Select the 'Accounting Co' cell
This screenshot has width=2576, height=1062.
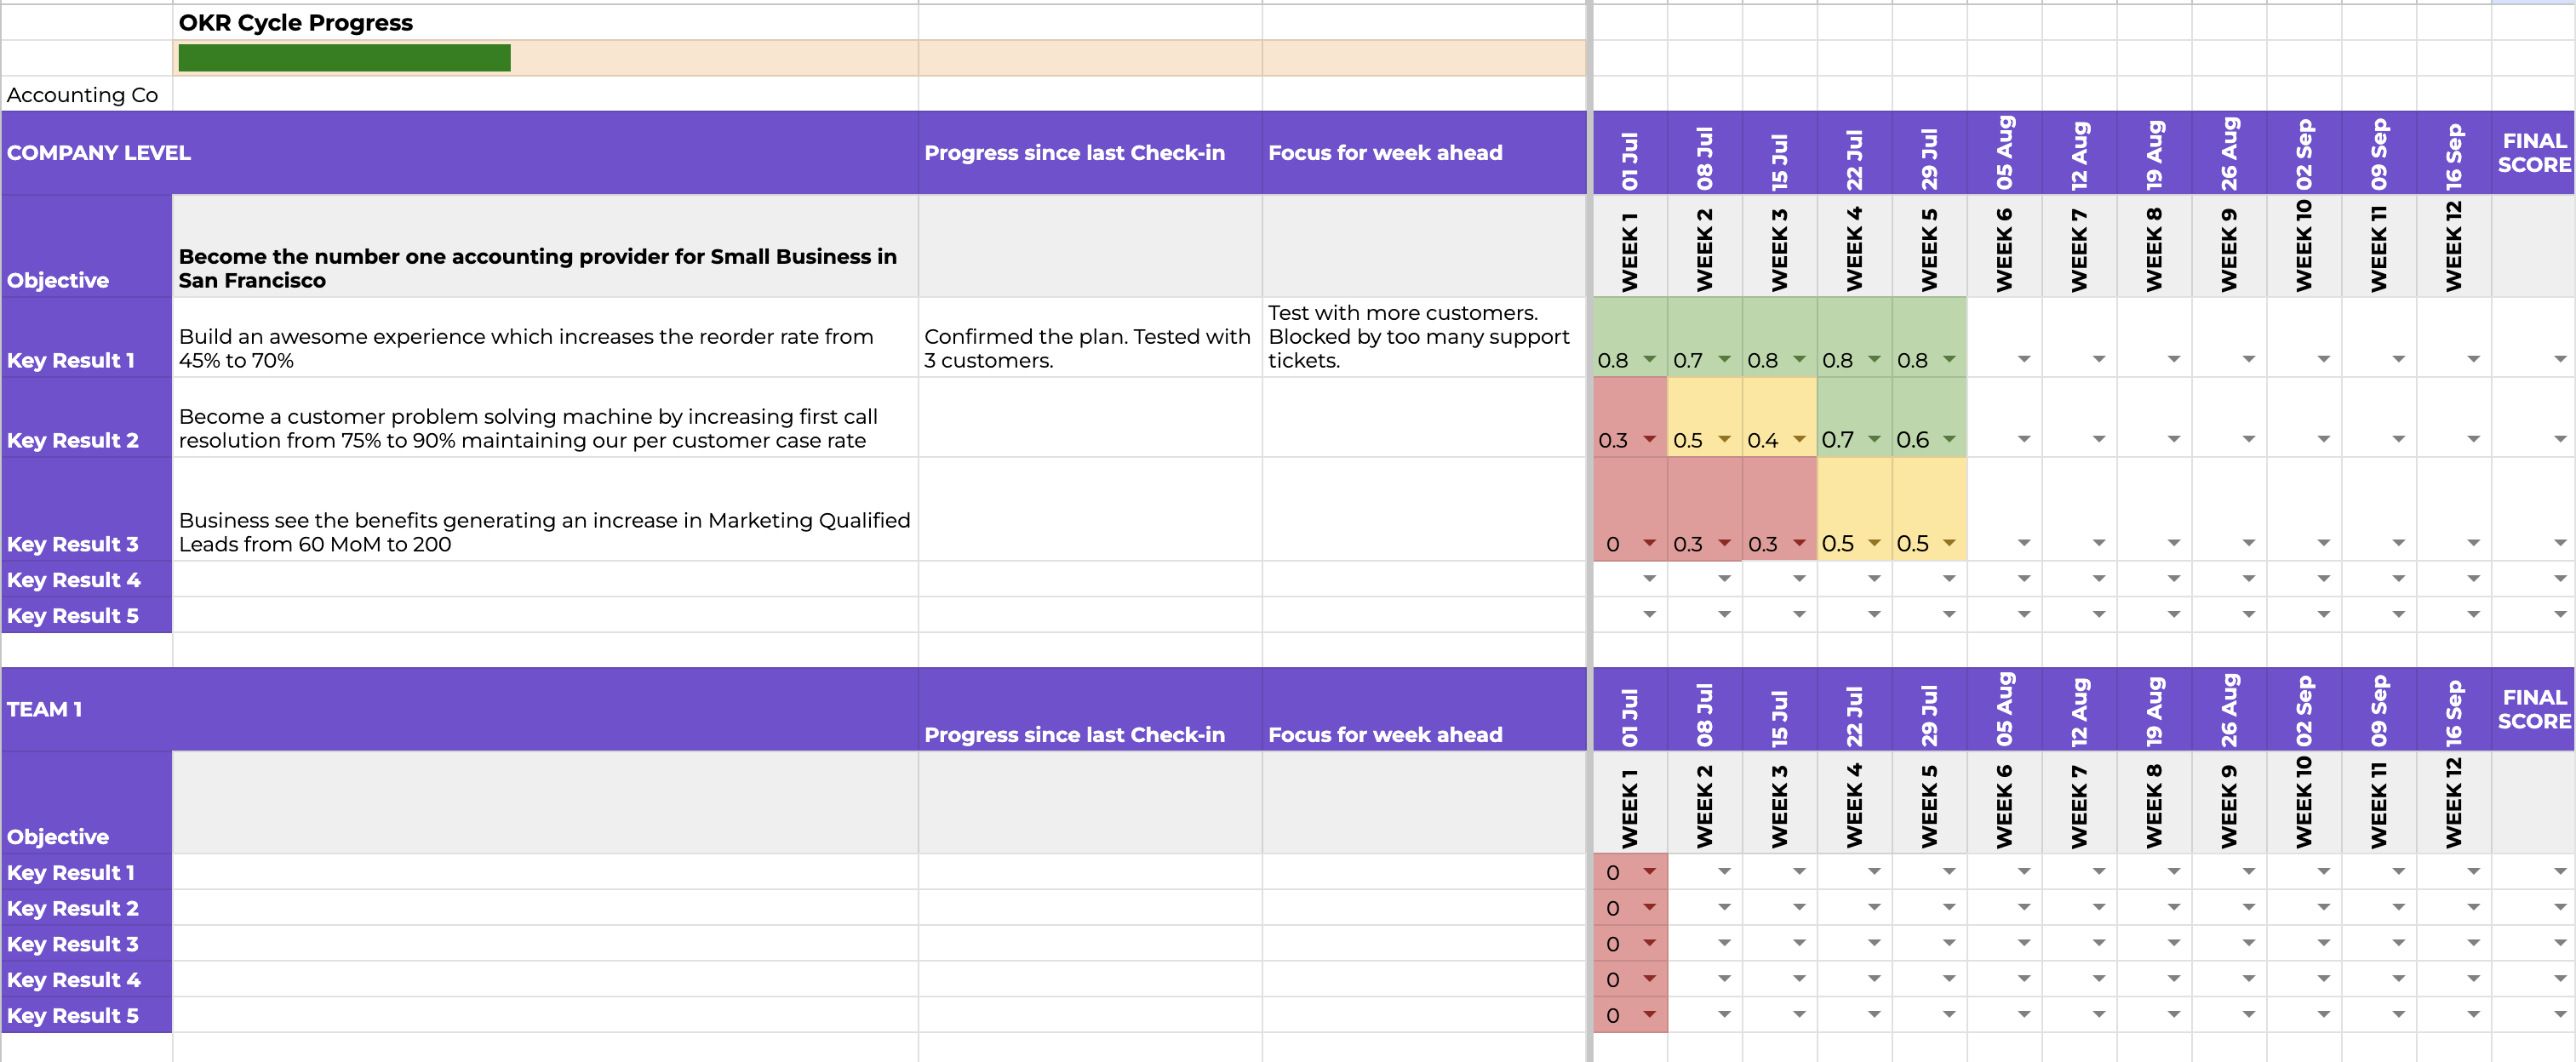(87, 94)
